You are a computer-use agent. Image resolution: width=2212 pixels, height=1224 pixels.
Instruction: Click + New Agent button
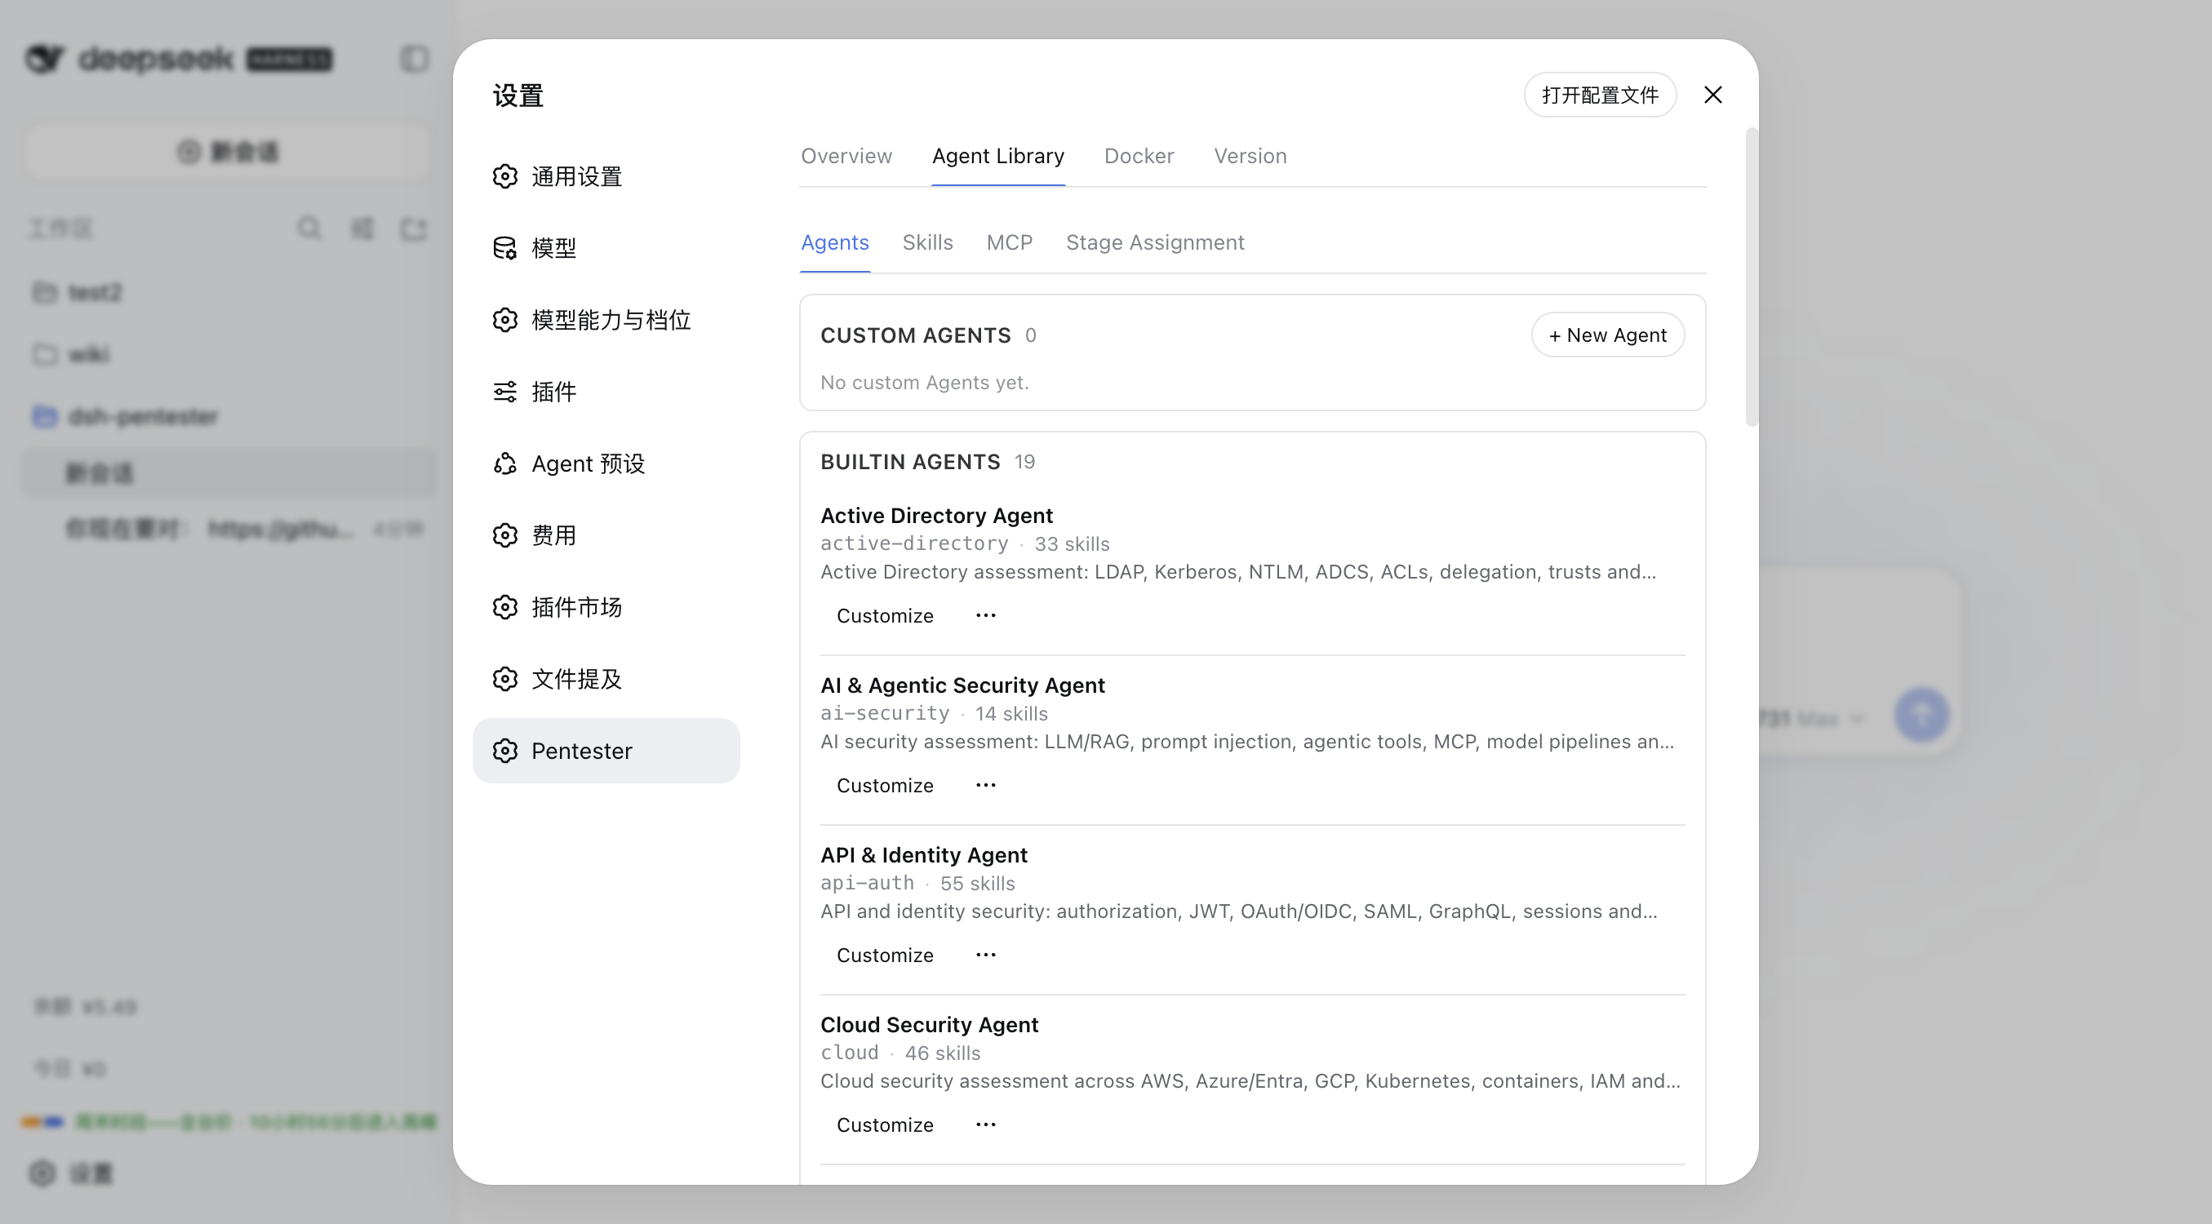(1607, 335)
